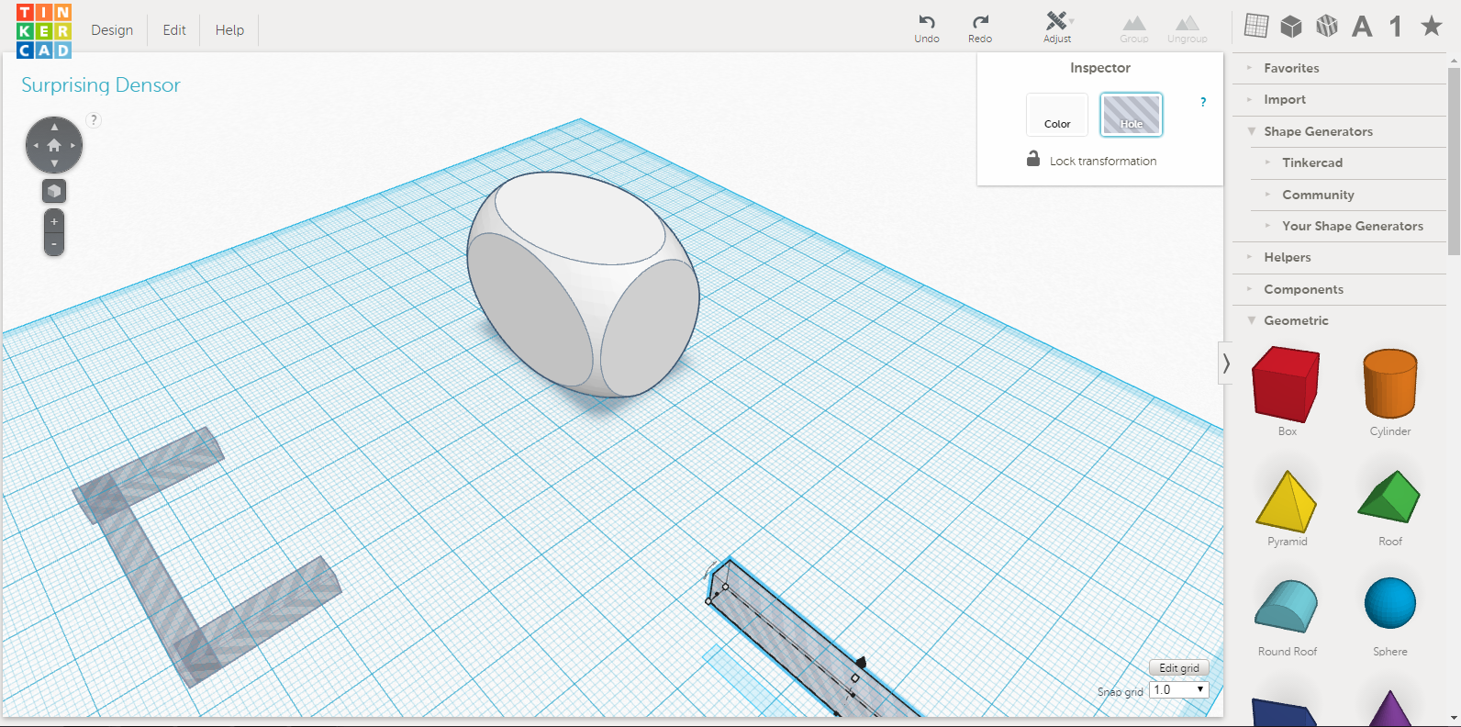Screen dimensions: 1461x727
Task: Click the Ungroup button
Action: pos(1188,28)
